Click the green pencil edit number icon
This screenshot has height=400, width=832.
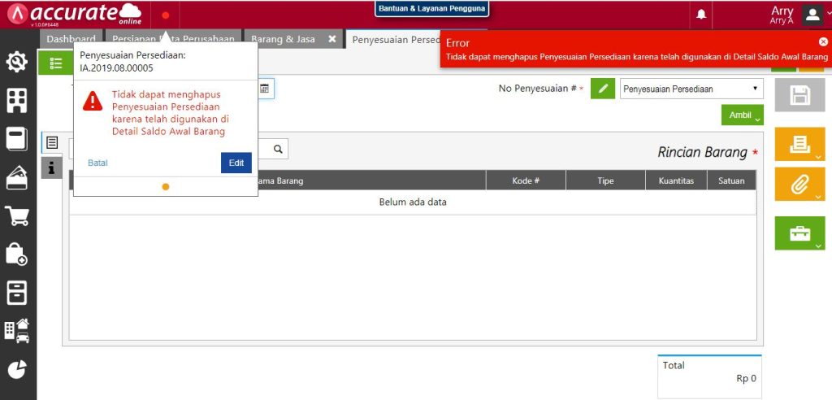point(602,88)
